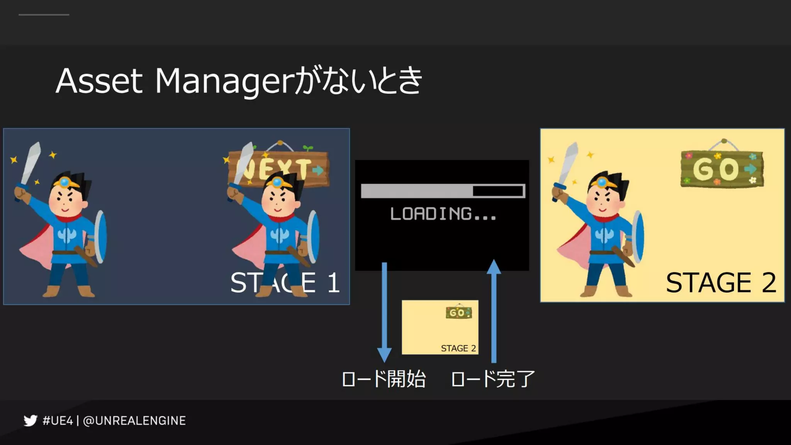Image resolution: width=791 pixels, height=445 pixels.
Task: Click the ロード完了 label
Action: [493, 379]
